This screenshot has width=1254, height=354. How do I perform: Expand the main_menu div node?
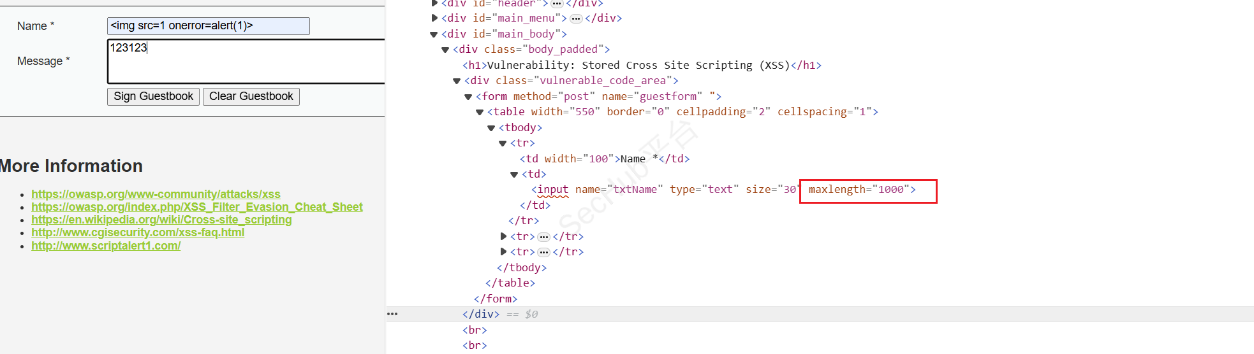coord(434,18)
